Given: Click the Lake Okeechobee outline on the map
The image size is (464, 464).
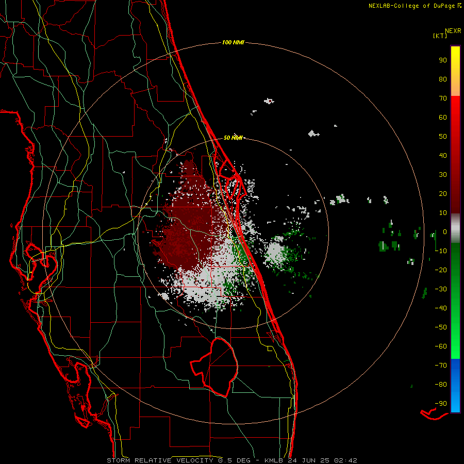Looking at the screenshot, I should click(x=214, y=367).
